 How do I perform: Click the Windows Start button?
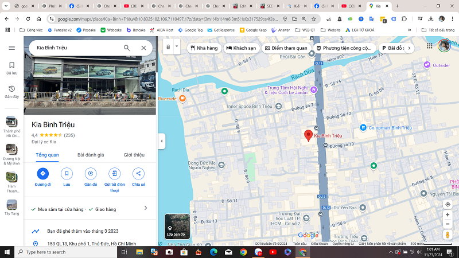[7, 252]
